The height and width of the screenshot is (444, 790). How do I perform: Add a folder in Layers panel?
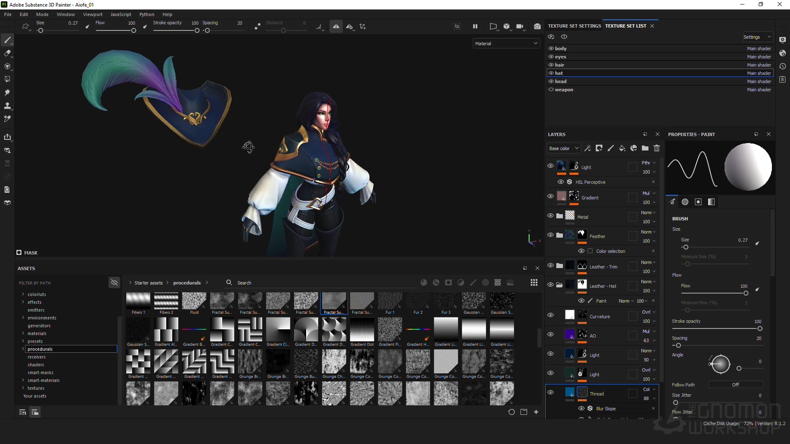tap(645, 148)
